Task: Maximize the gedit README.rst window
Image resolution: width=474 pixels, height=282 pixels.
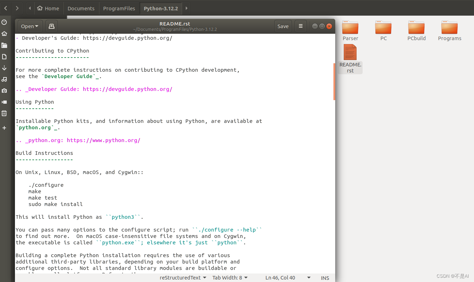Action: [x=322, y=26]
